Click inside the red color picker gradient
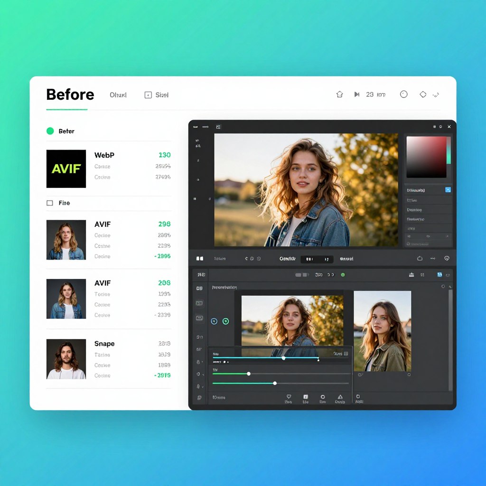 [x=426, y=157]
